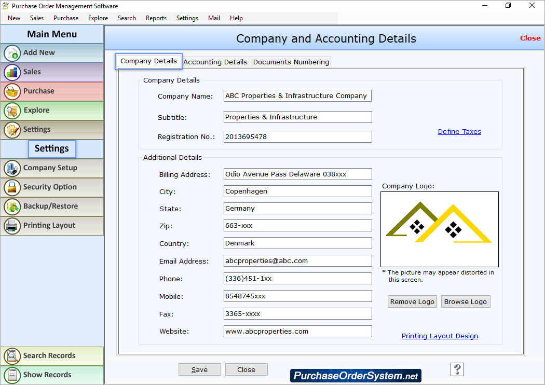The image size is (545, 385).
Task: Select the Add New icon in sidebar
Action: [x=12, y=52]
